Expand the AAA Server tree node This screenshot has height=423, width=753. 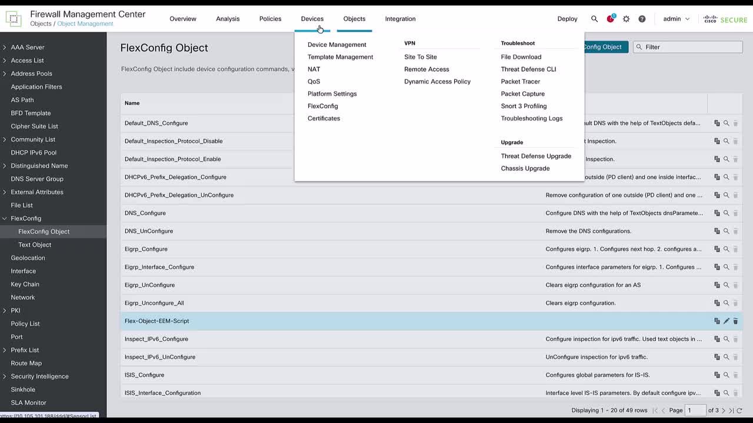(5, 47)
